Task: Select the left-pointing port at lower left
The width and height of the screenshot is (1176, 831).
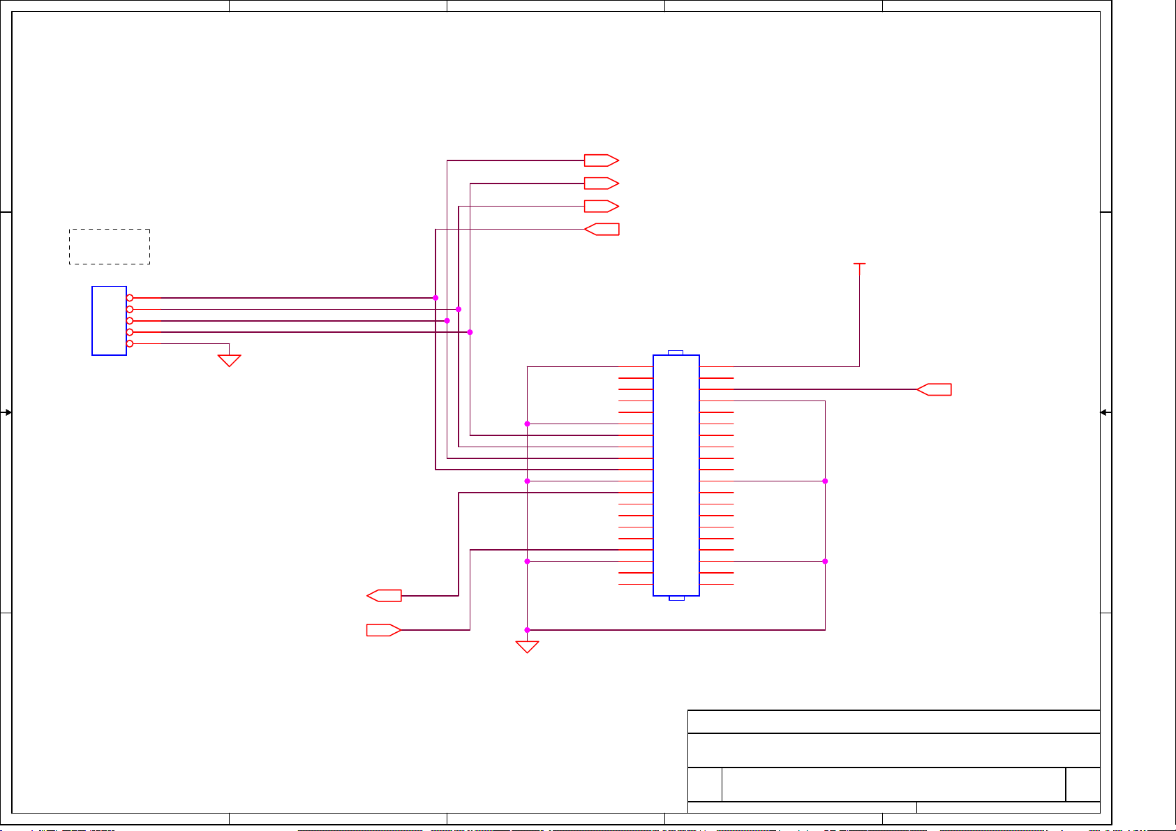Action: (x=384, y=596)
